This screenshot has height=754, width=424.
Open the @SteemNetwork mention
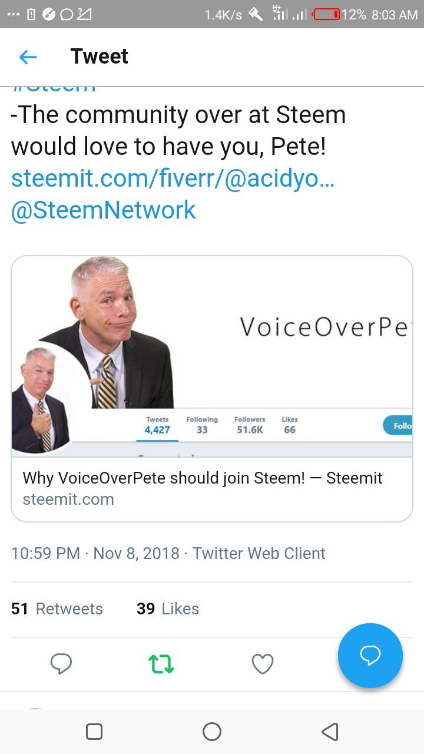104,210
